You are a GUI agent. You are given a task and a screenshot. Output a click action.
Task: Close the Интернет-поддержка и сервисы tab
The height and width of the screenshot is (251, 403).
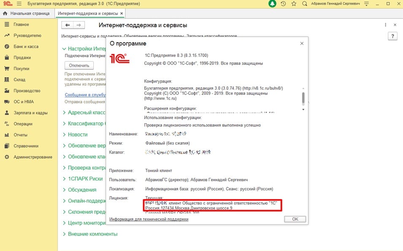[x=122, y=13]
